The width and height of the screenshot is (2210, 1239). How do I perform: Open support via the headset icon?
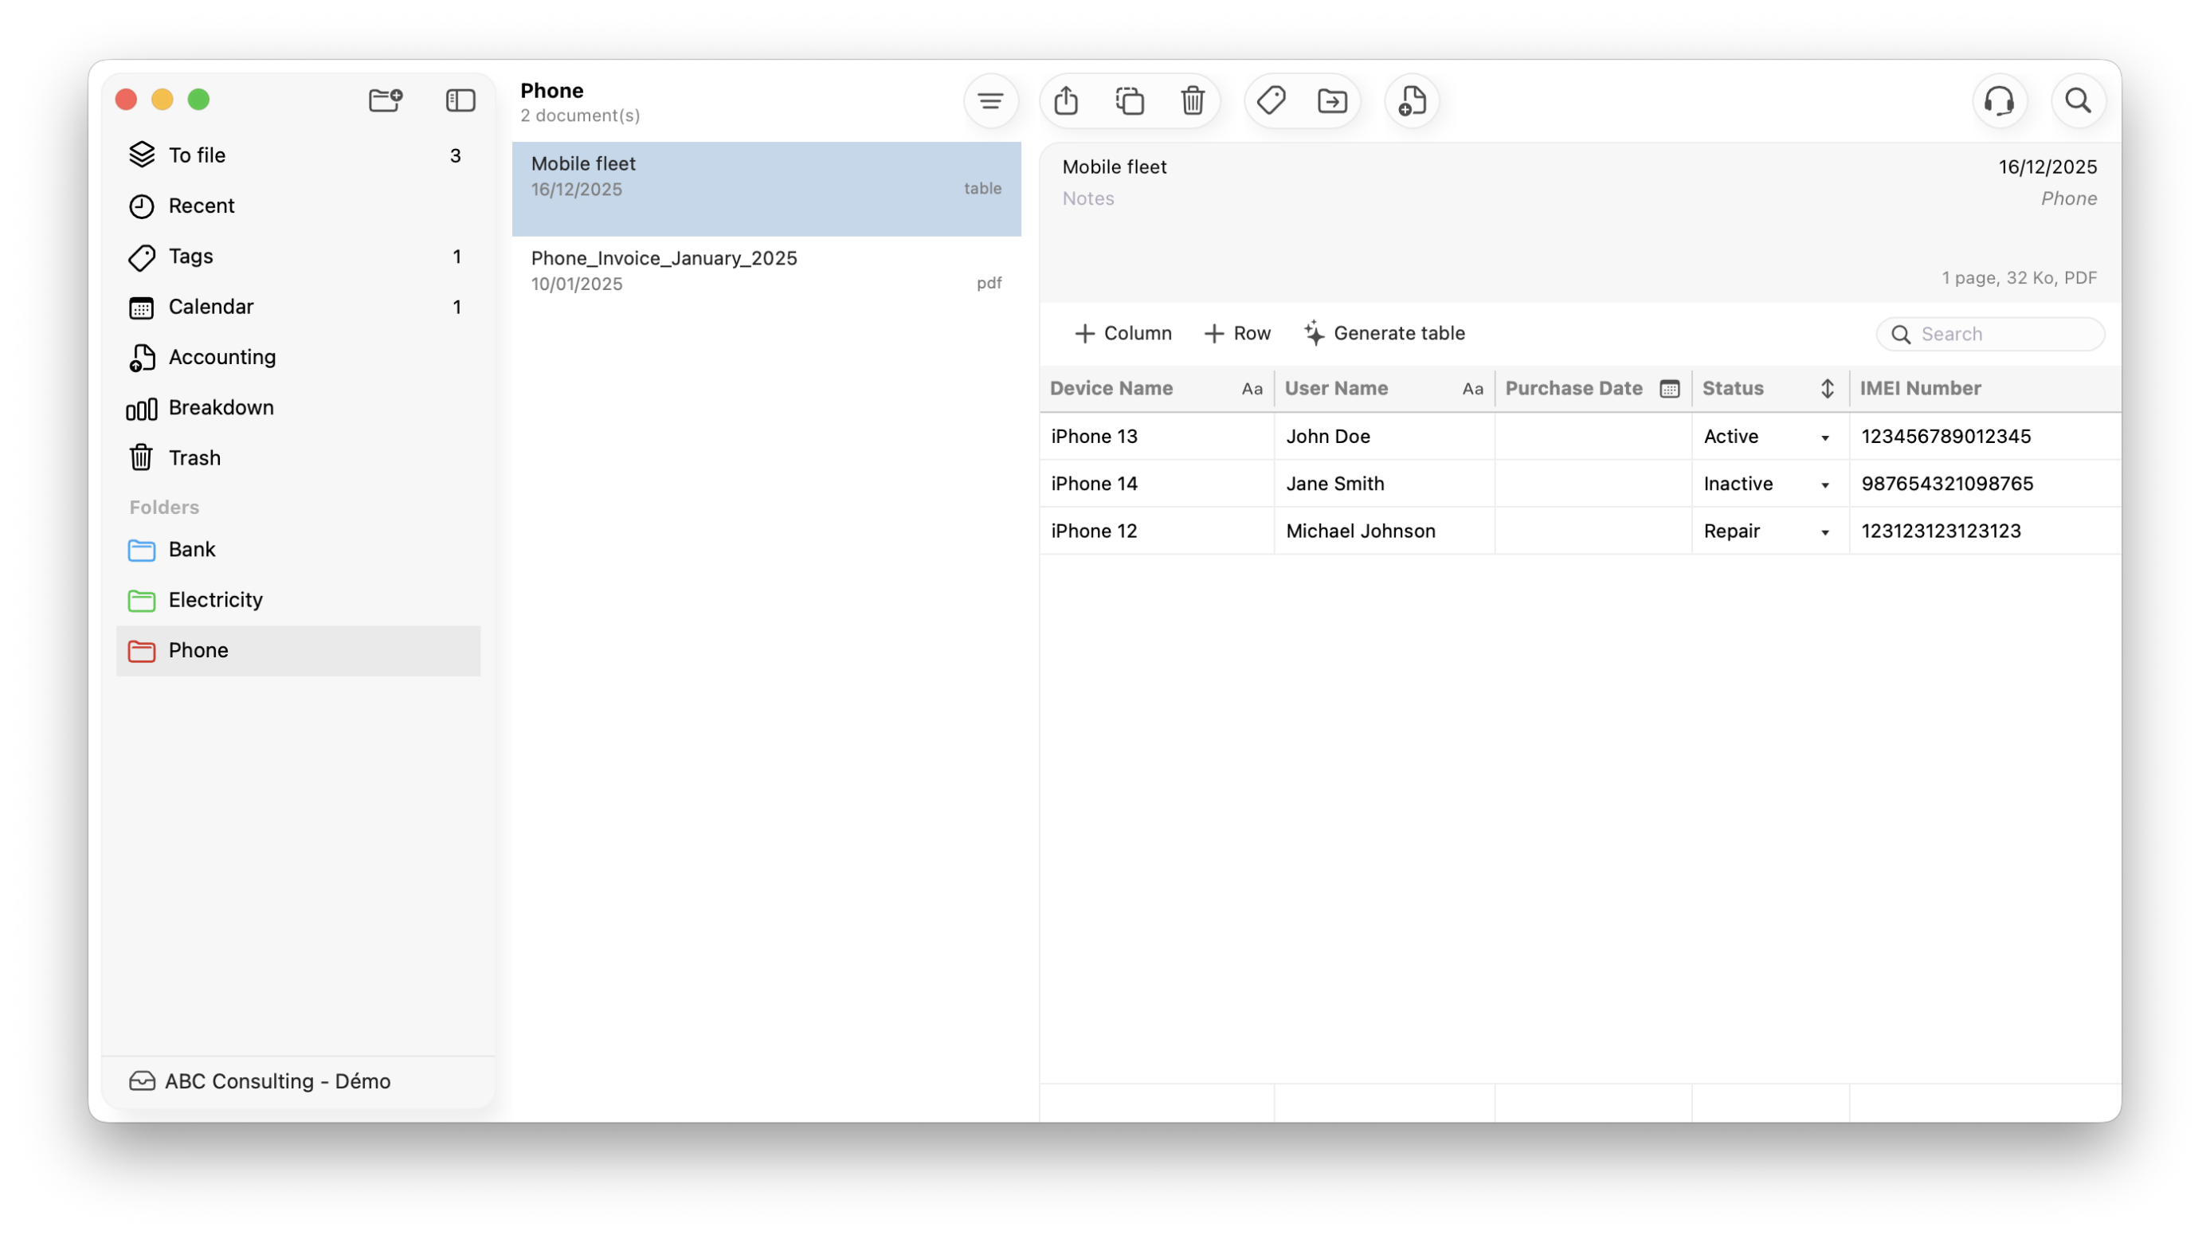click(x=1999, y=101)
